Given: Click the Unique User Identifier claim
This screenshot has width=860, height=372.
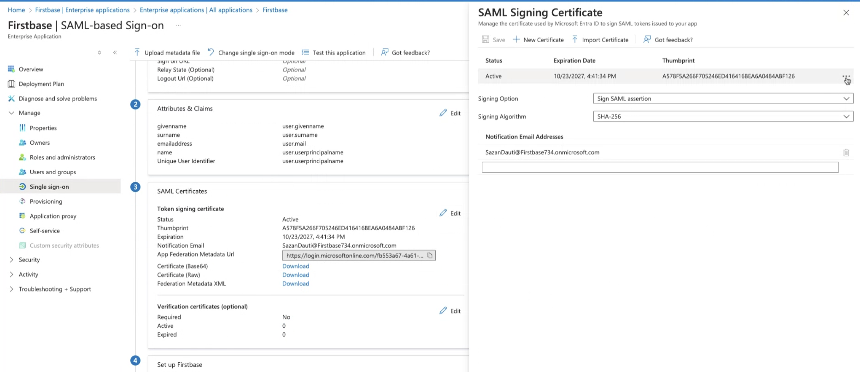Looking at the screenshot, I should tap(186, 161).
